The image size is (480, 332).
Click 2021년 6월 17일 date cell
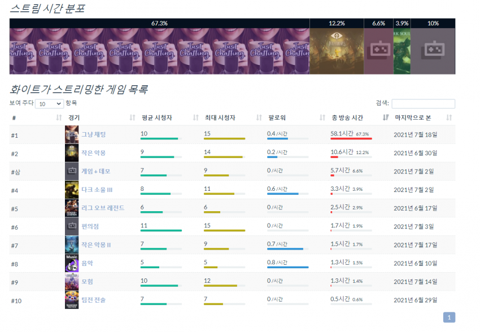[416, 208]
